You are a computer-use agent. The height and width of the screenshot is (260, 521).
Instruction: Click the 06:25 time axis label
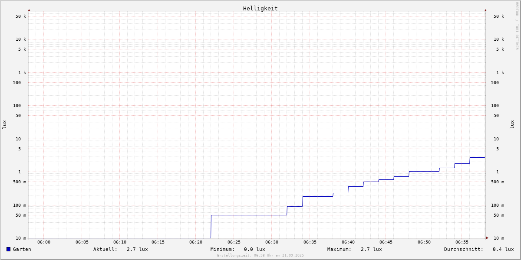[234, 242]
